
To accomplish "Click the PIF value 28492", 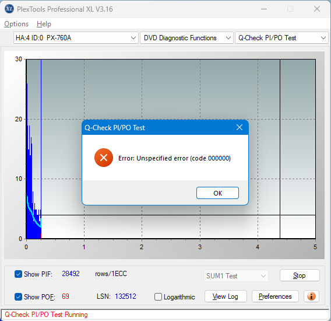I will [x=71, y=274].
